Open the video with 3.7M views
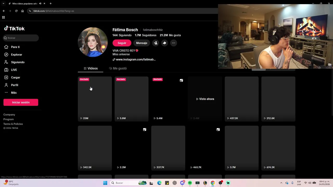Image resolution: width=333 pixels, height=187 pixels. pos(242,148)
